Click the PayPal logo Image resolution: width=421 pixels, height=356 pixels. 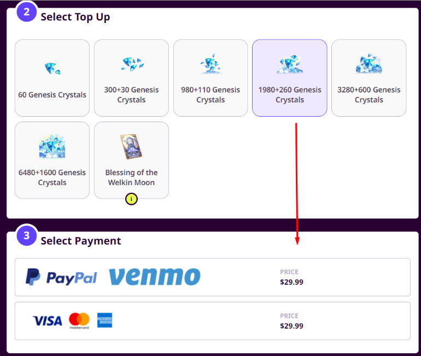[61, 277]
